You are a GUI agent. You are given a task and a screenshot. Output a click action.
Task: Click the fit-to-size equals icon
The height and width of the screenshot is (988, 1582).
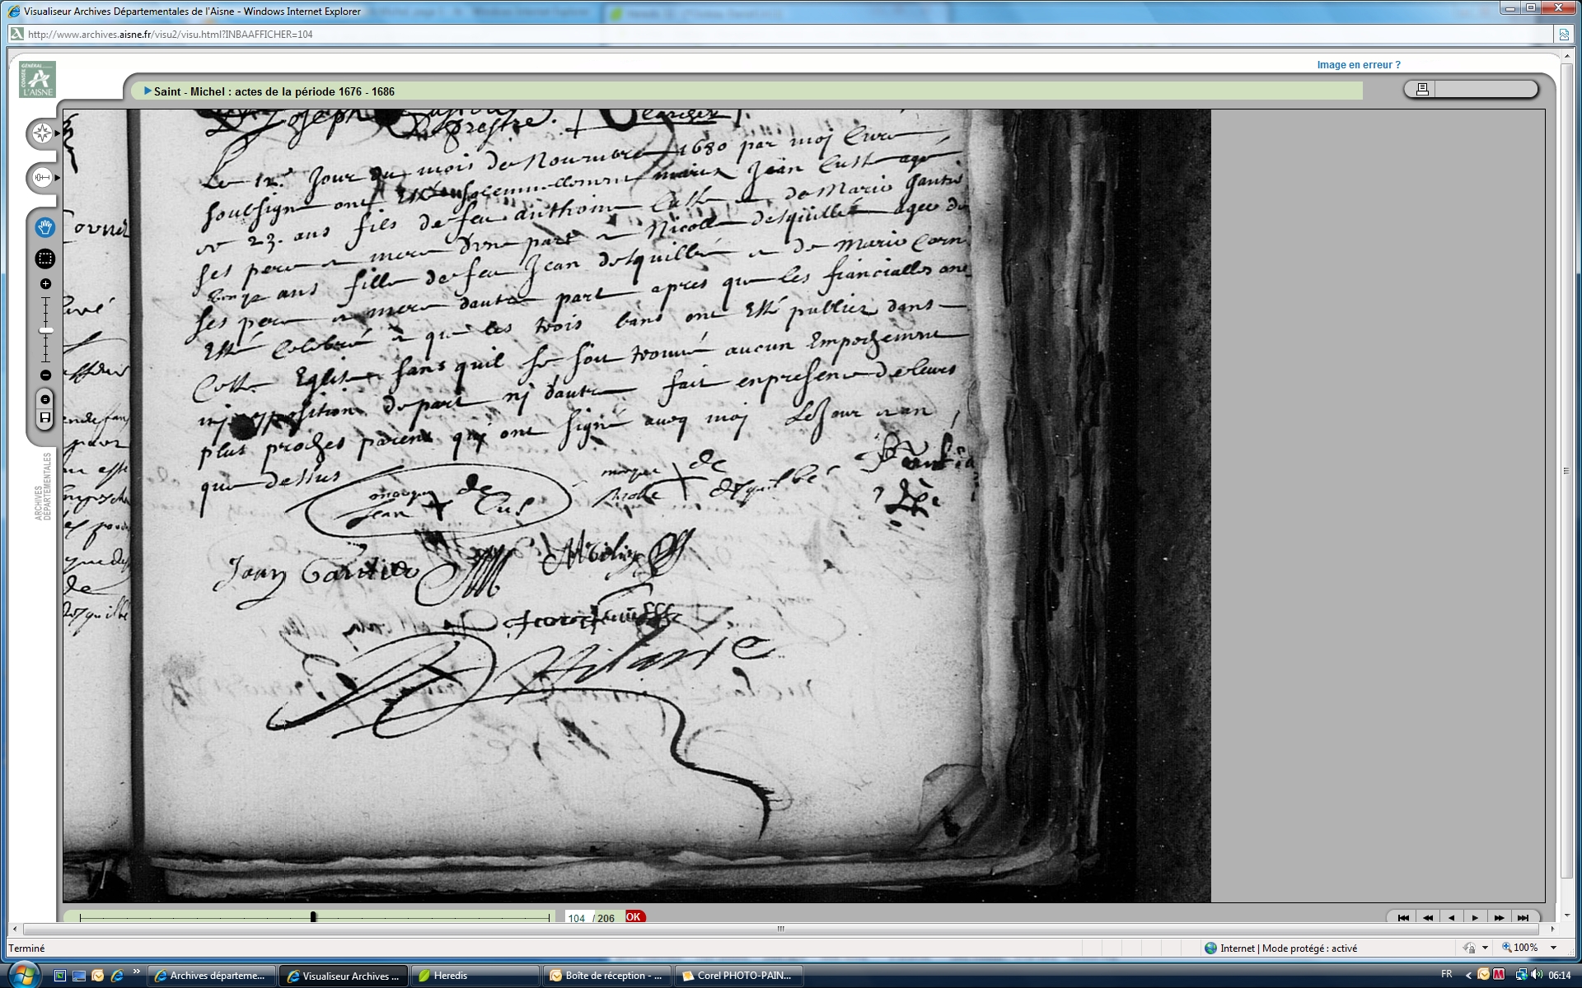coord(45,399)
